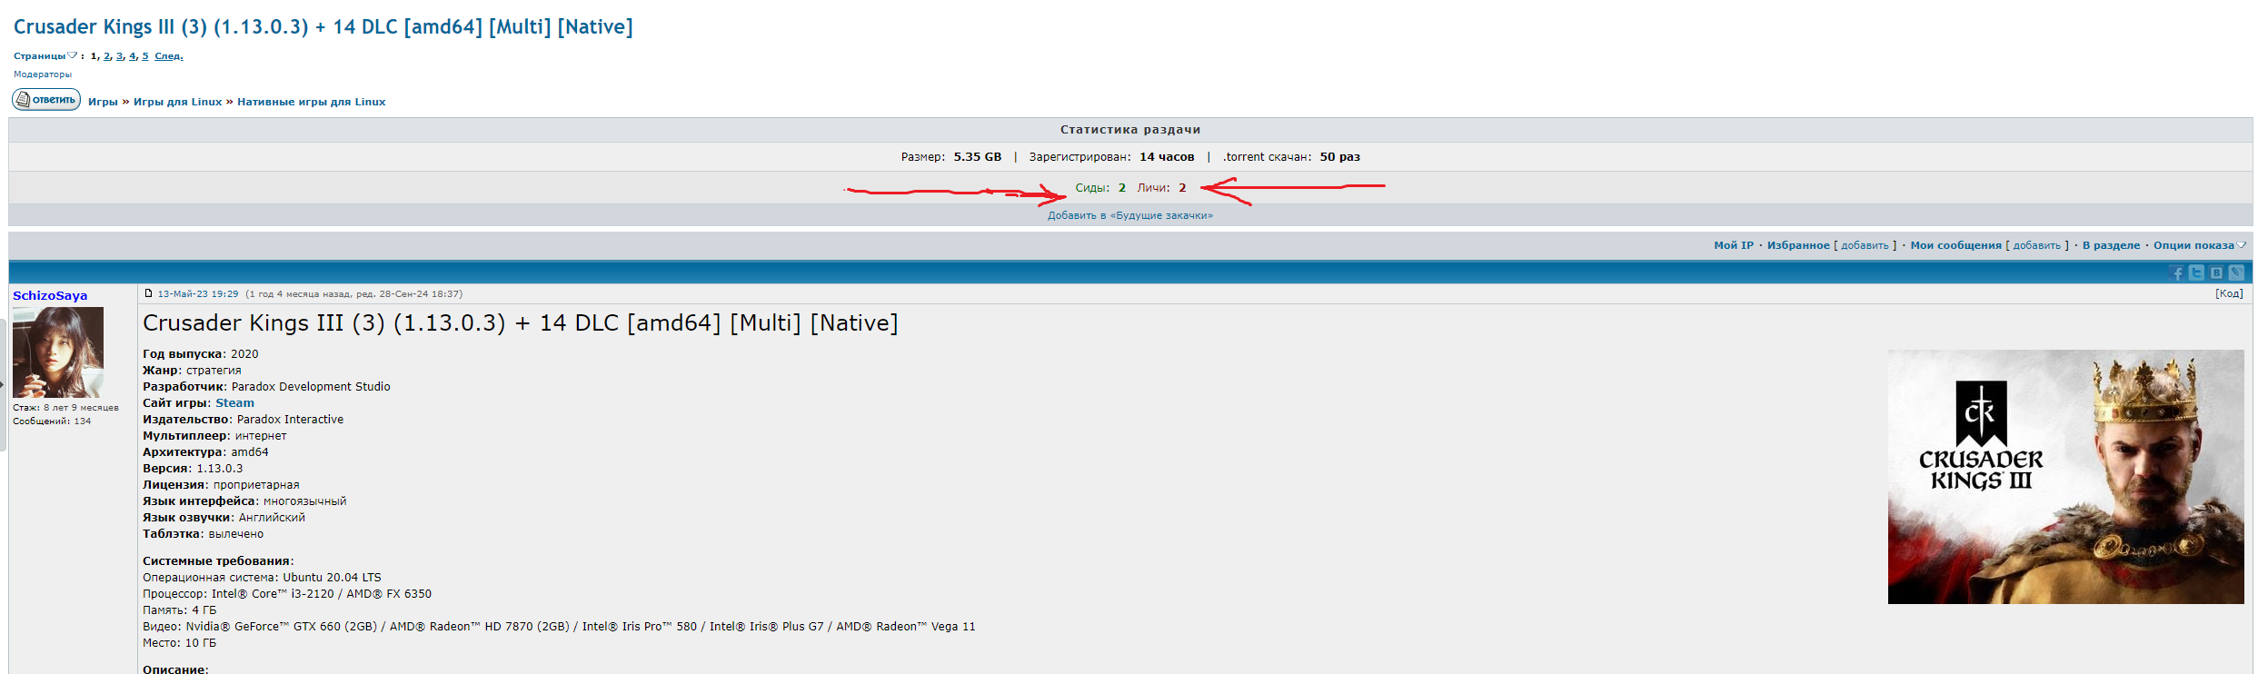Image resolution: width=2258 pixels, height=674 pixels.
Task: Click the blue topic title at the top
Action: (x=323, y=26)
